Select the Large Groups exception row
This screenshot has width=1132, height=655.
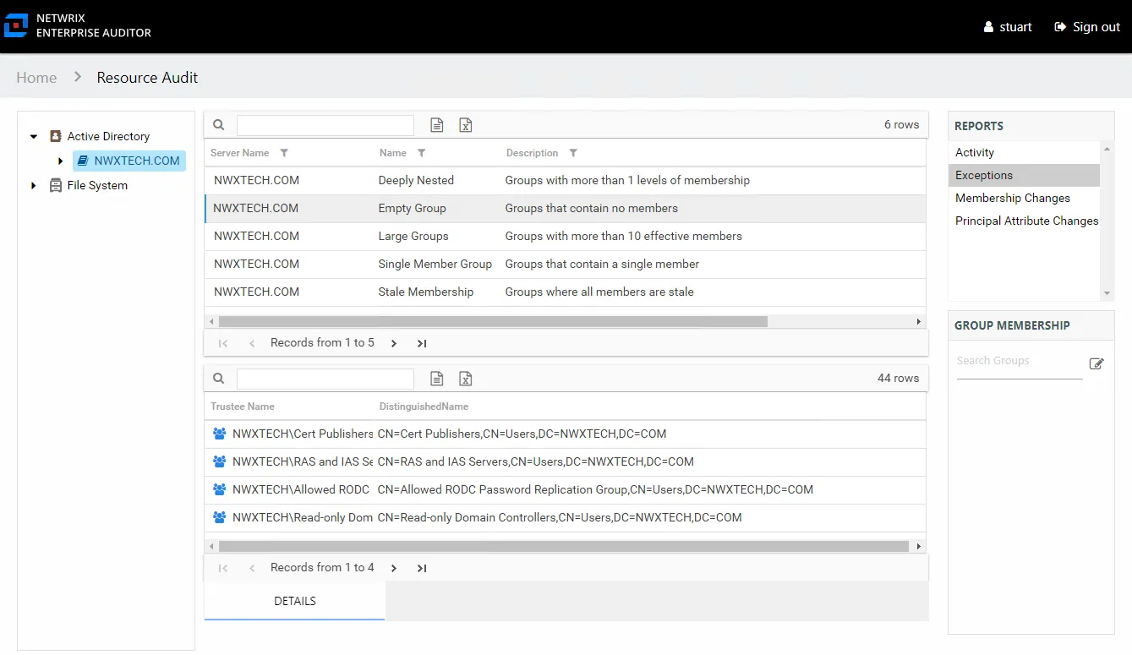point(565,236)
